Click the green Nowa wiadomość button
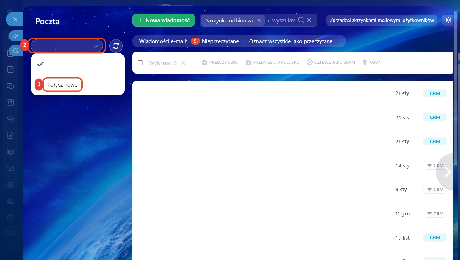Screen dimensions: 460x260 (164, 20)
